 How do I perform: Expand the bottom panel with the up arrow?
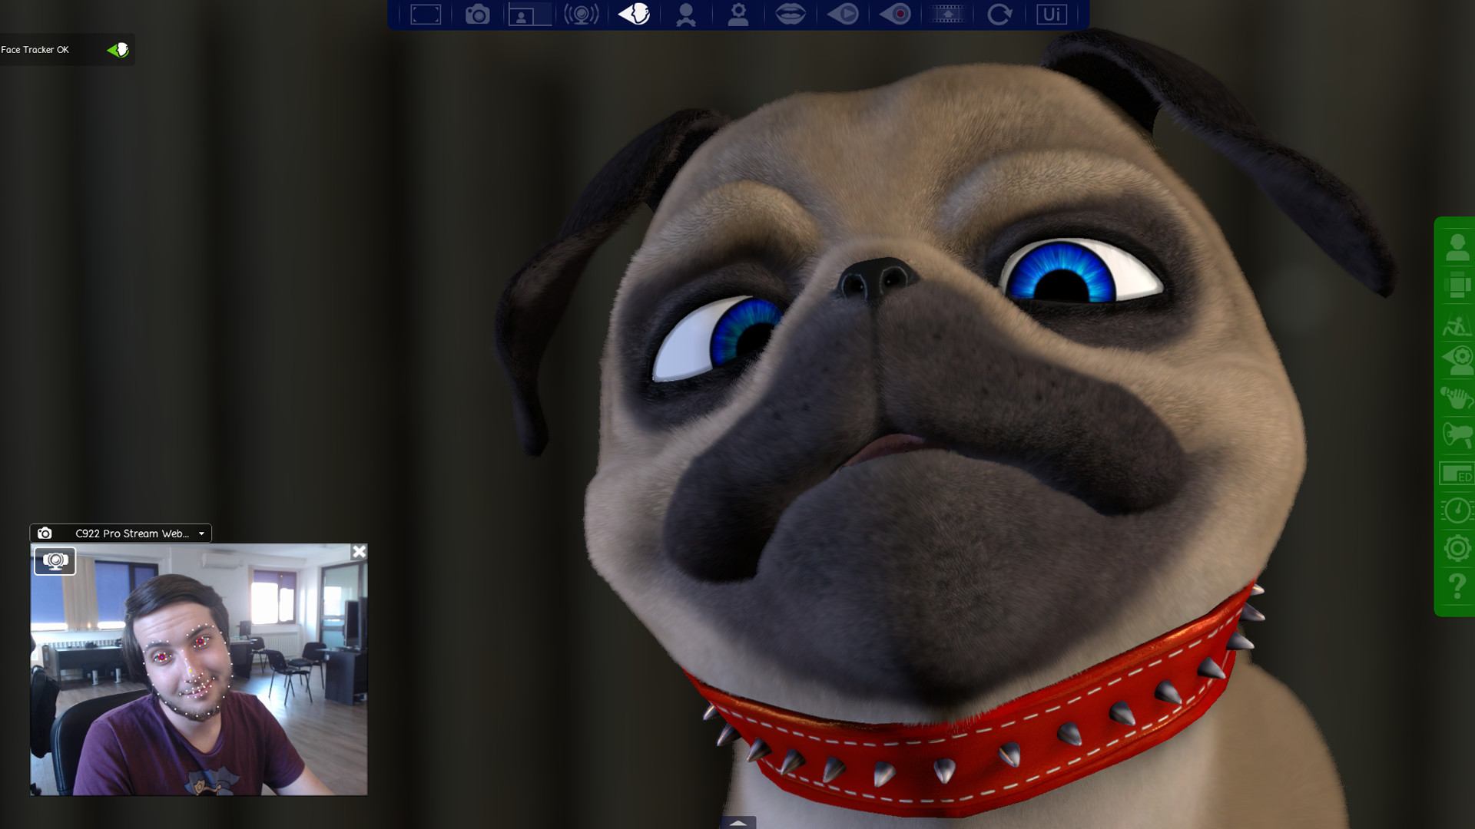coord(740,822)
